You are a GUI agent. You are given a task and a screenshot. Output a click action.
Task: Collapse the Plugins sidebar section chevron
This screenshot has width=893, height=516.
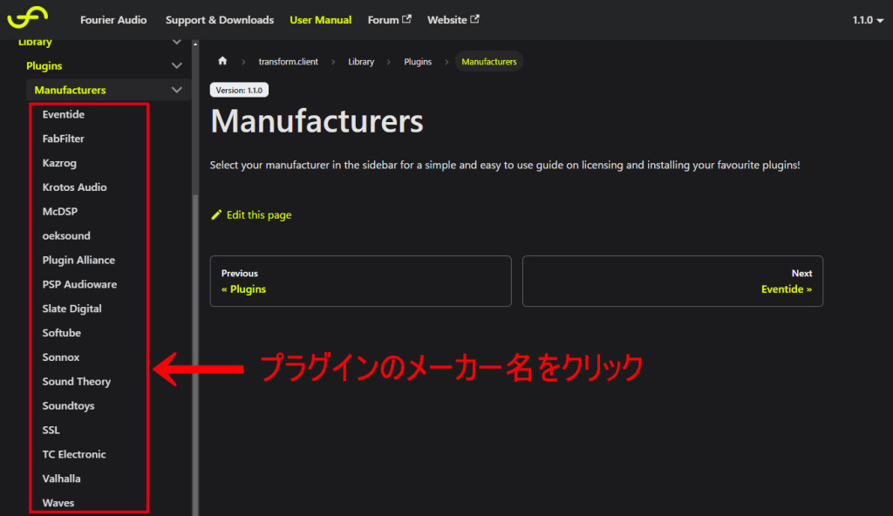click(x=176, y=66)
